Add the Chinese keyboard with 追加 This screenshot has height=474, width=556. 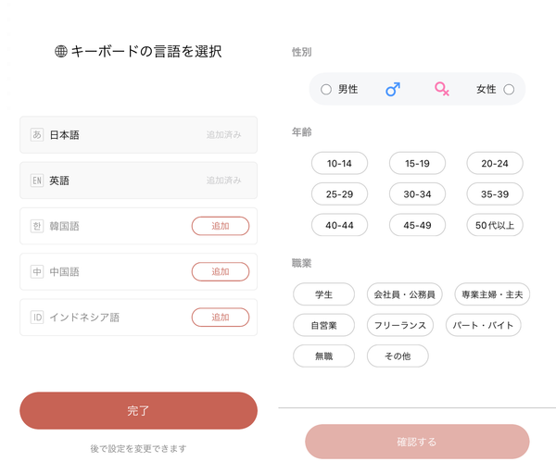(221, 272)
